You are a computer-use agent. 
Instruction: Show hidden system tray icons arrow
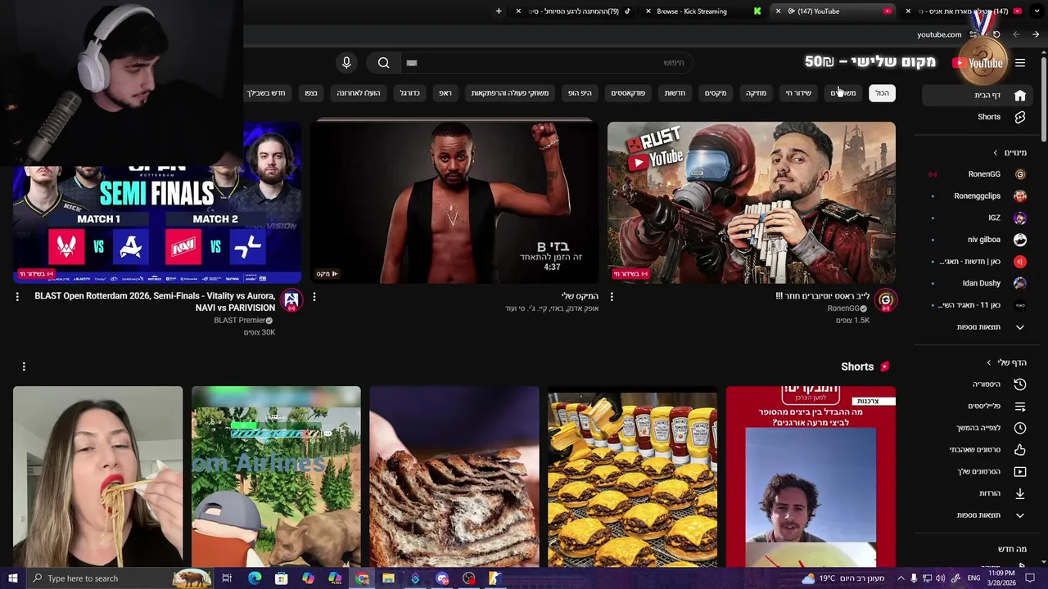pos(901,578)
